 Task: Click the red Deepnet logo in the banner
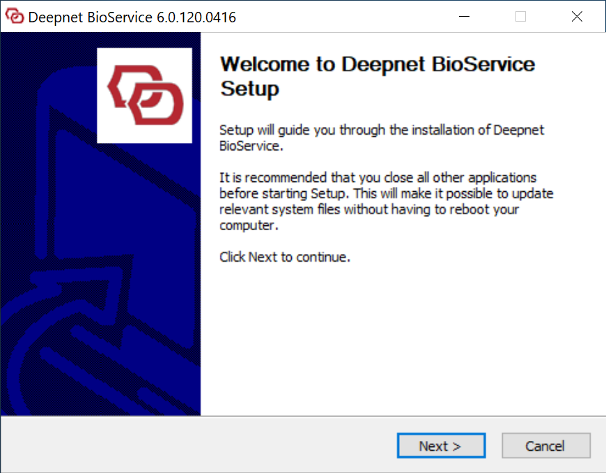(145, 94)
